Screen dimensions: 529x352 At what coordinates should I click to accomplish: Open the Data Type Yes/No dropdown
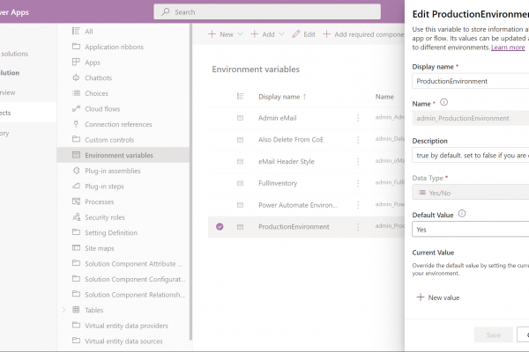(470, 193)
